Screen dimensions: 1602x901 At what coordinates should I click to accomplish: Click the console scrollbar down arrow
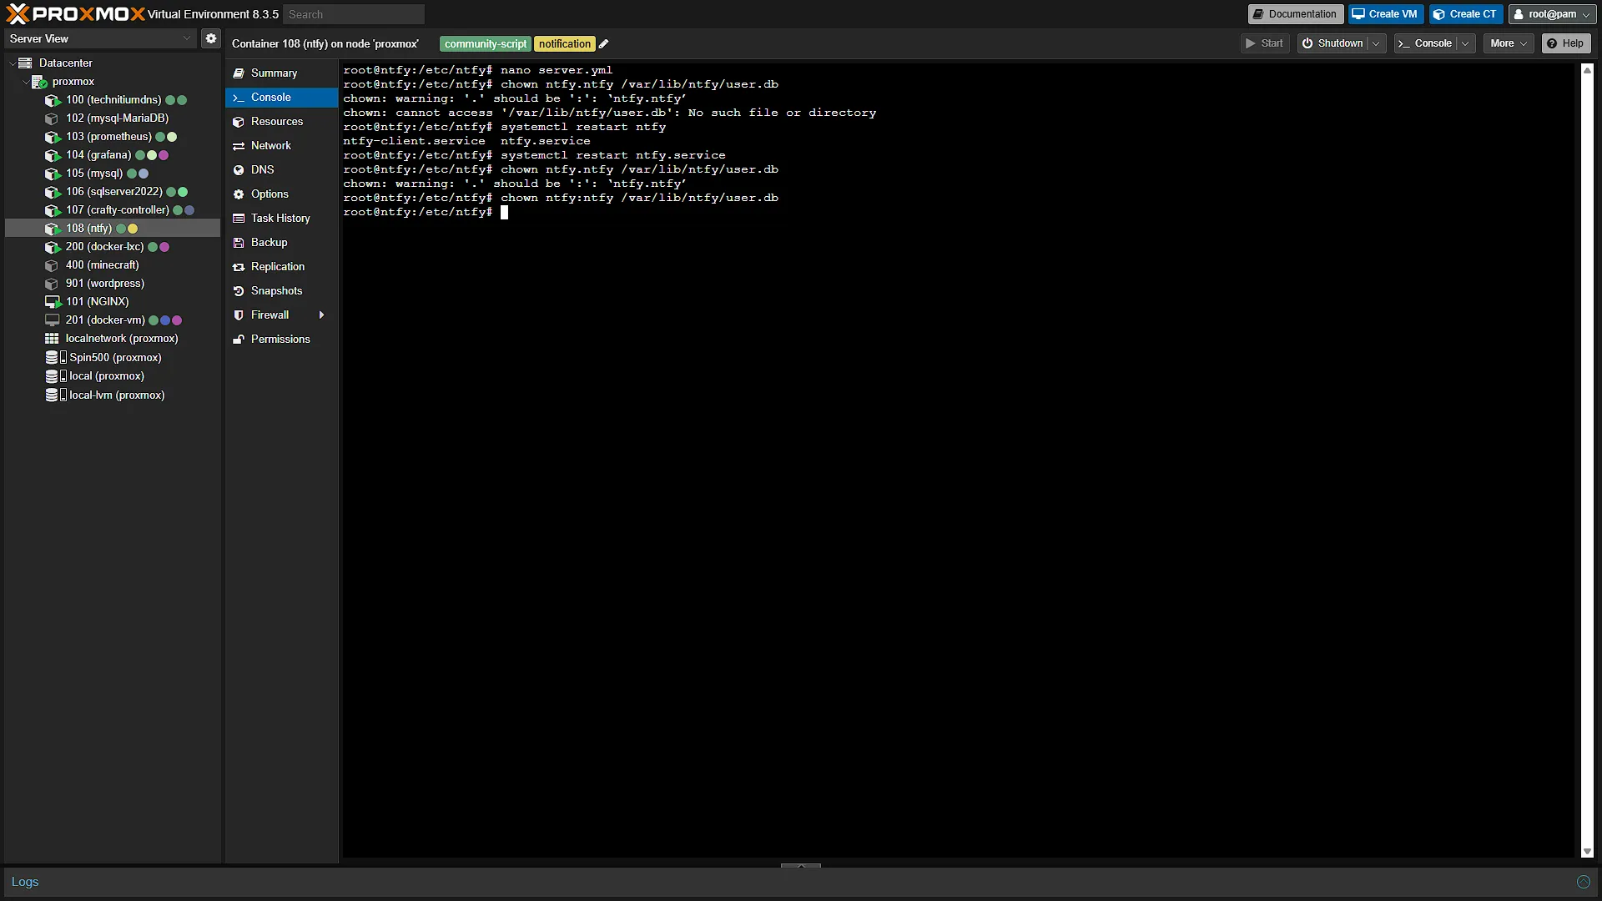[x=1587, y=852]
